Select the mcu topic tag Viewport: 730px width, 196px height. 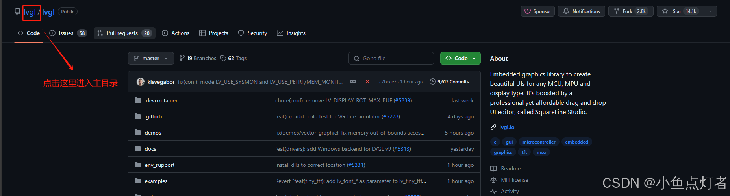[541, 152]
